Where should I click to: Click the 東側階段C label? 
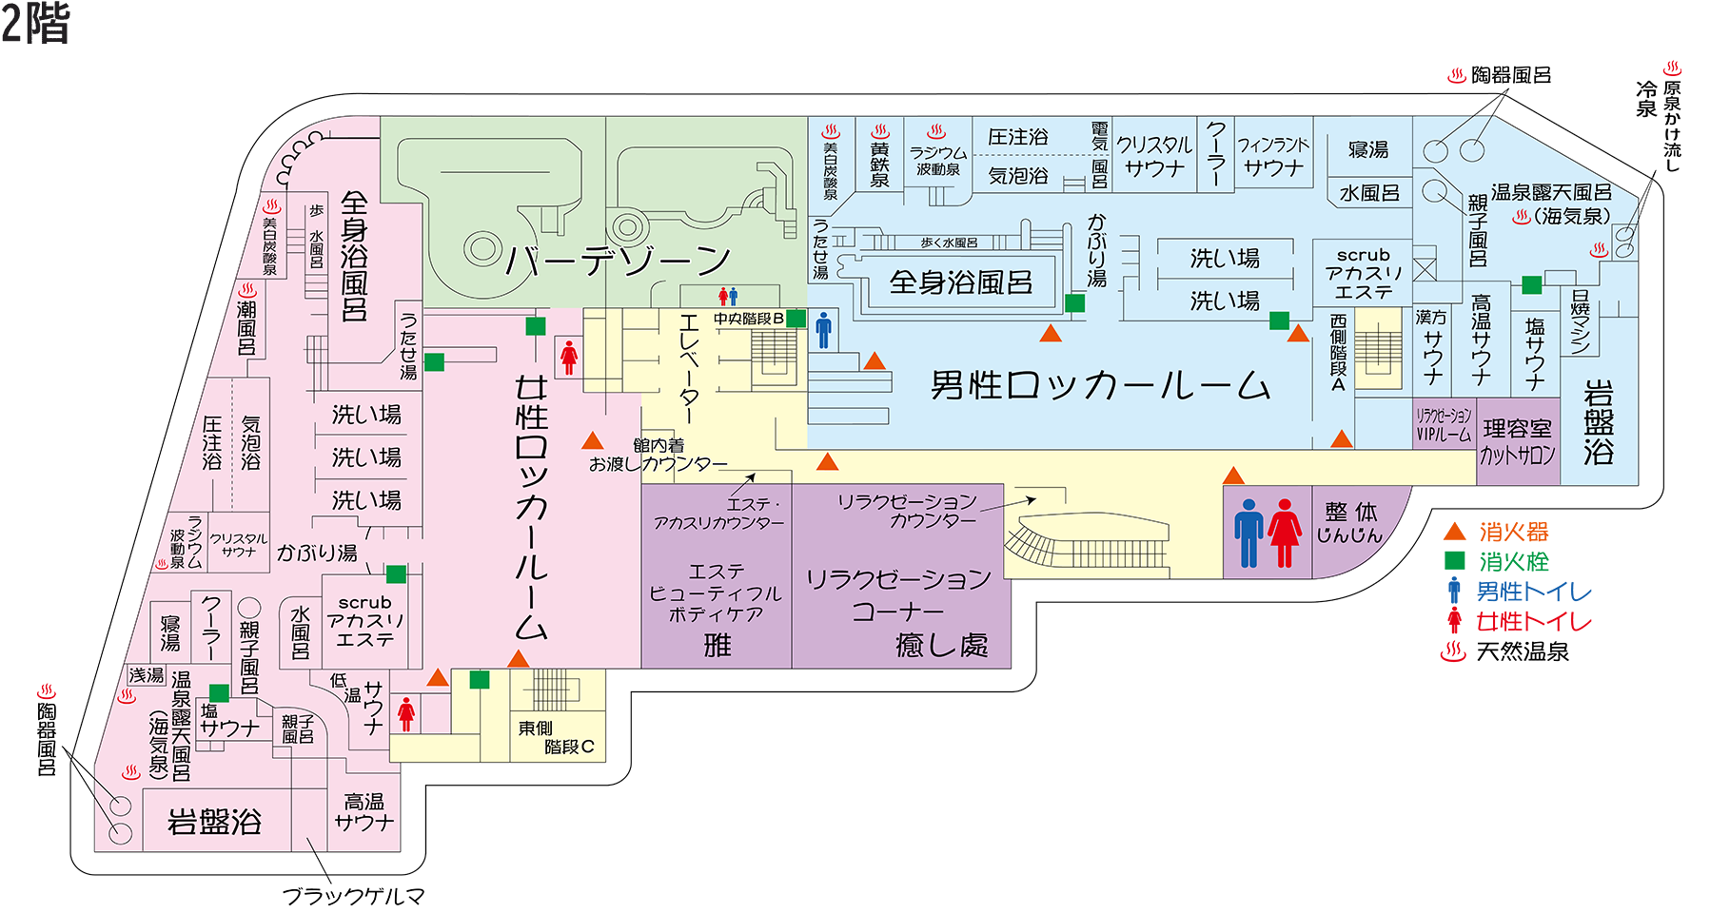[557, 737]
